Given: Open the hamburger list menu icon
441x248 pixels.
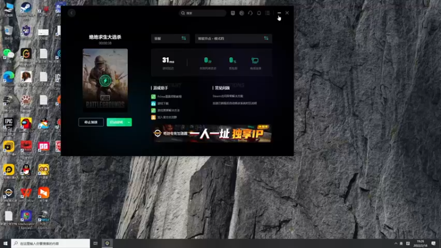Looking at the screenshot, I should (267, 13).
